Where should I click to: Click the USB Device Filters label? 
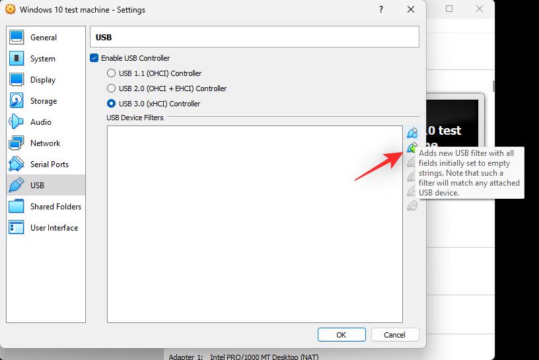point(135,118)
